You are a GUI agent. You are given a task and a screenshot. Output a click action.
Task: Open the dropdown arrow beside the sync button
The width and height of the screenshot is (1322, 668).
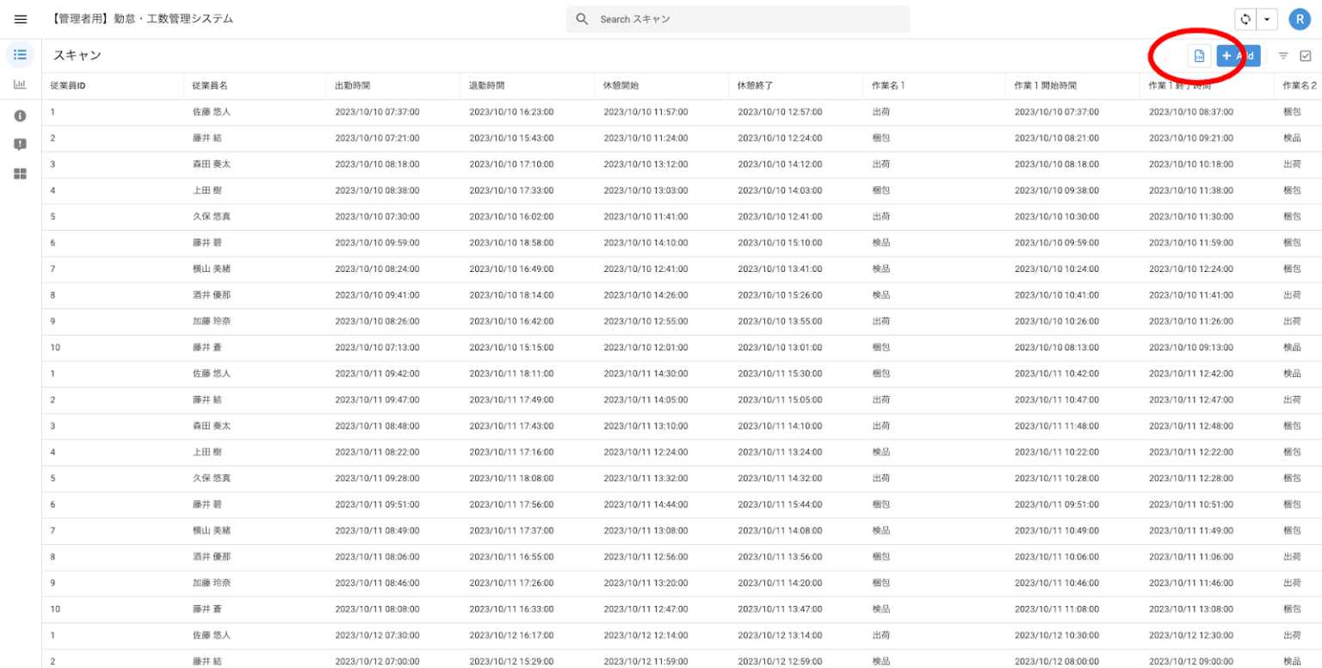point(1269,18)
